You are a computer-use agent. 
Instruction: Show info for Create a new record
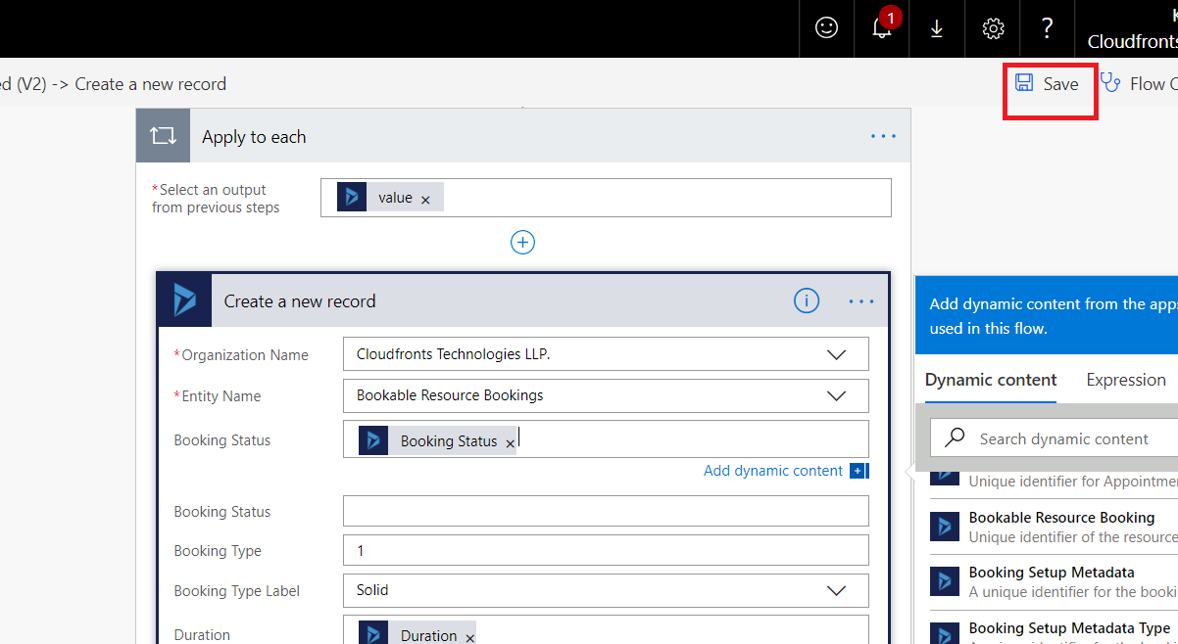806,301
